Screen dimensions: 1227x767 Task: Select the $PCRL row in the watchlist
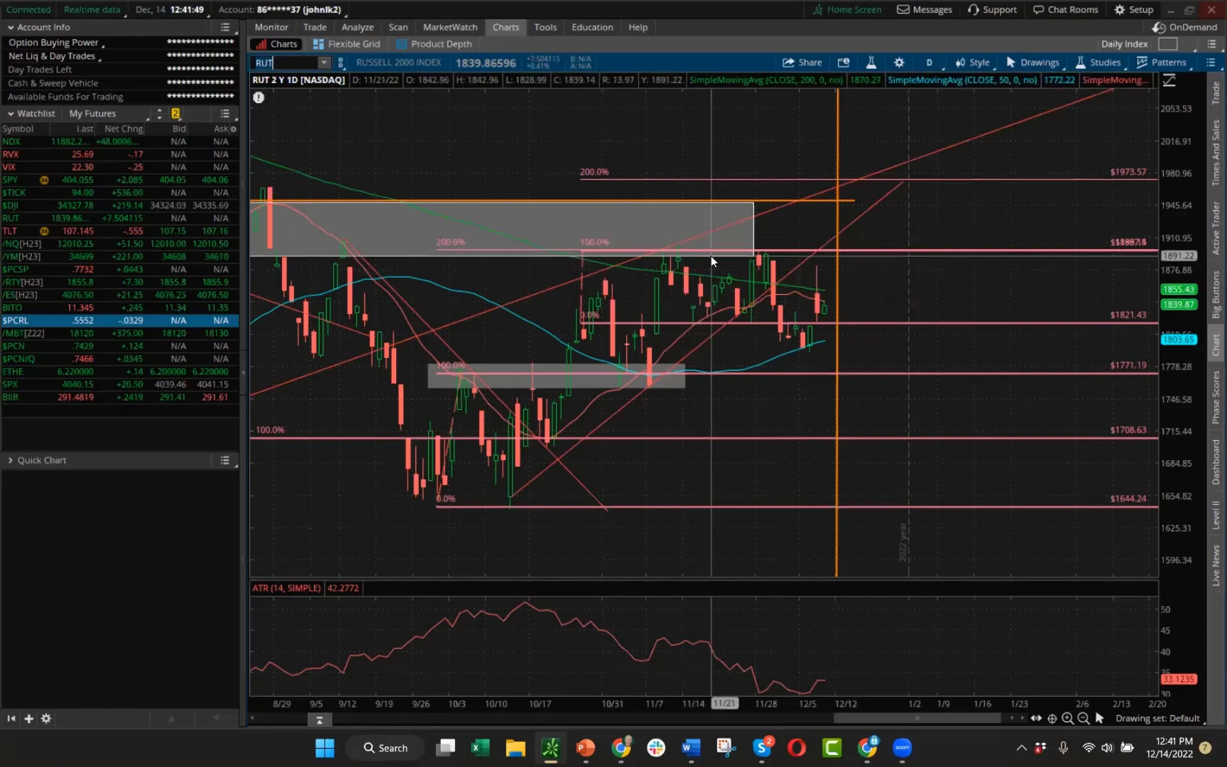(x=119, y=320)
